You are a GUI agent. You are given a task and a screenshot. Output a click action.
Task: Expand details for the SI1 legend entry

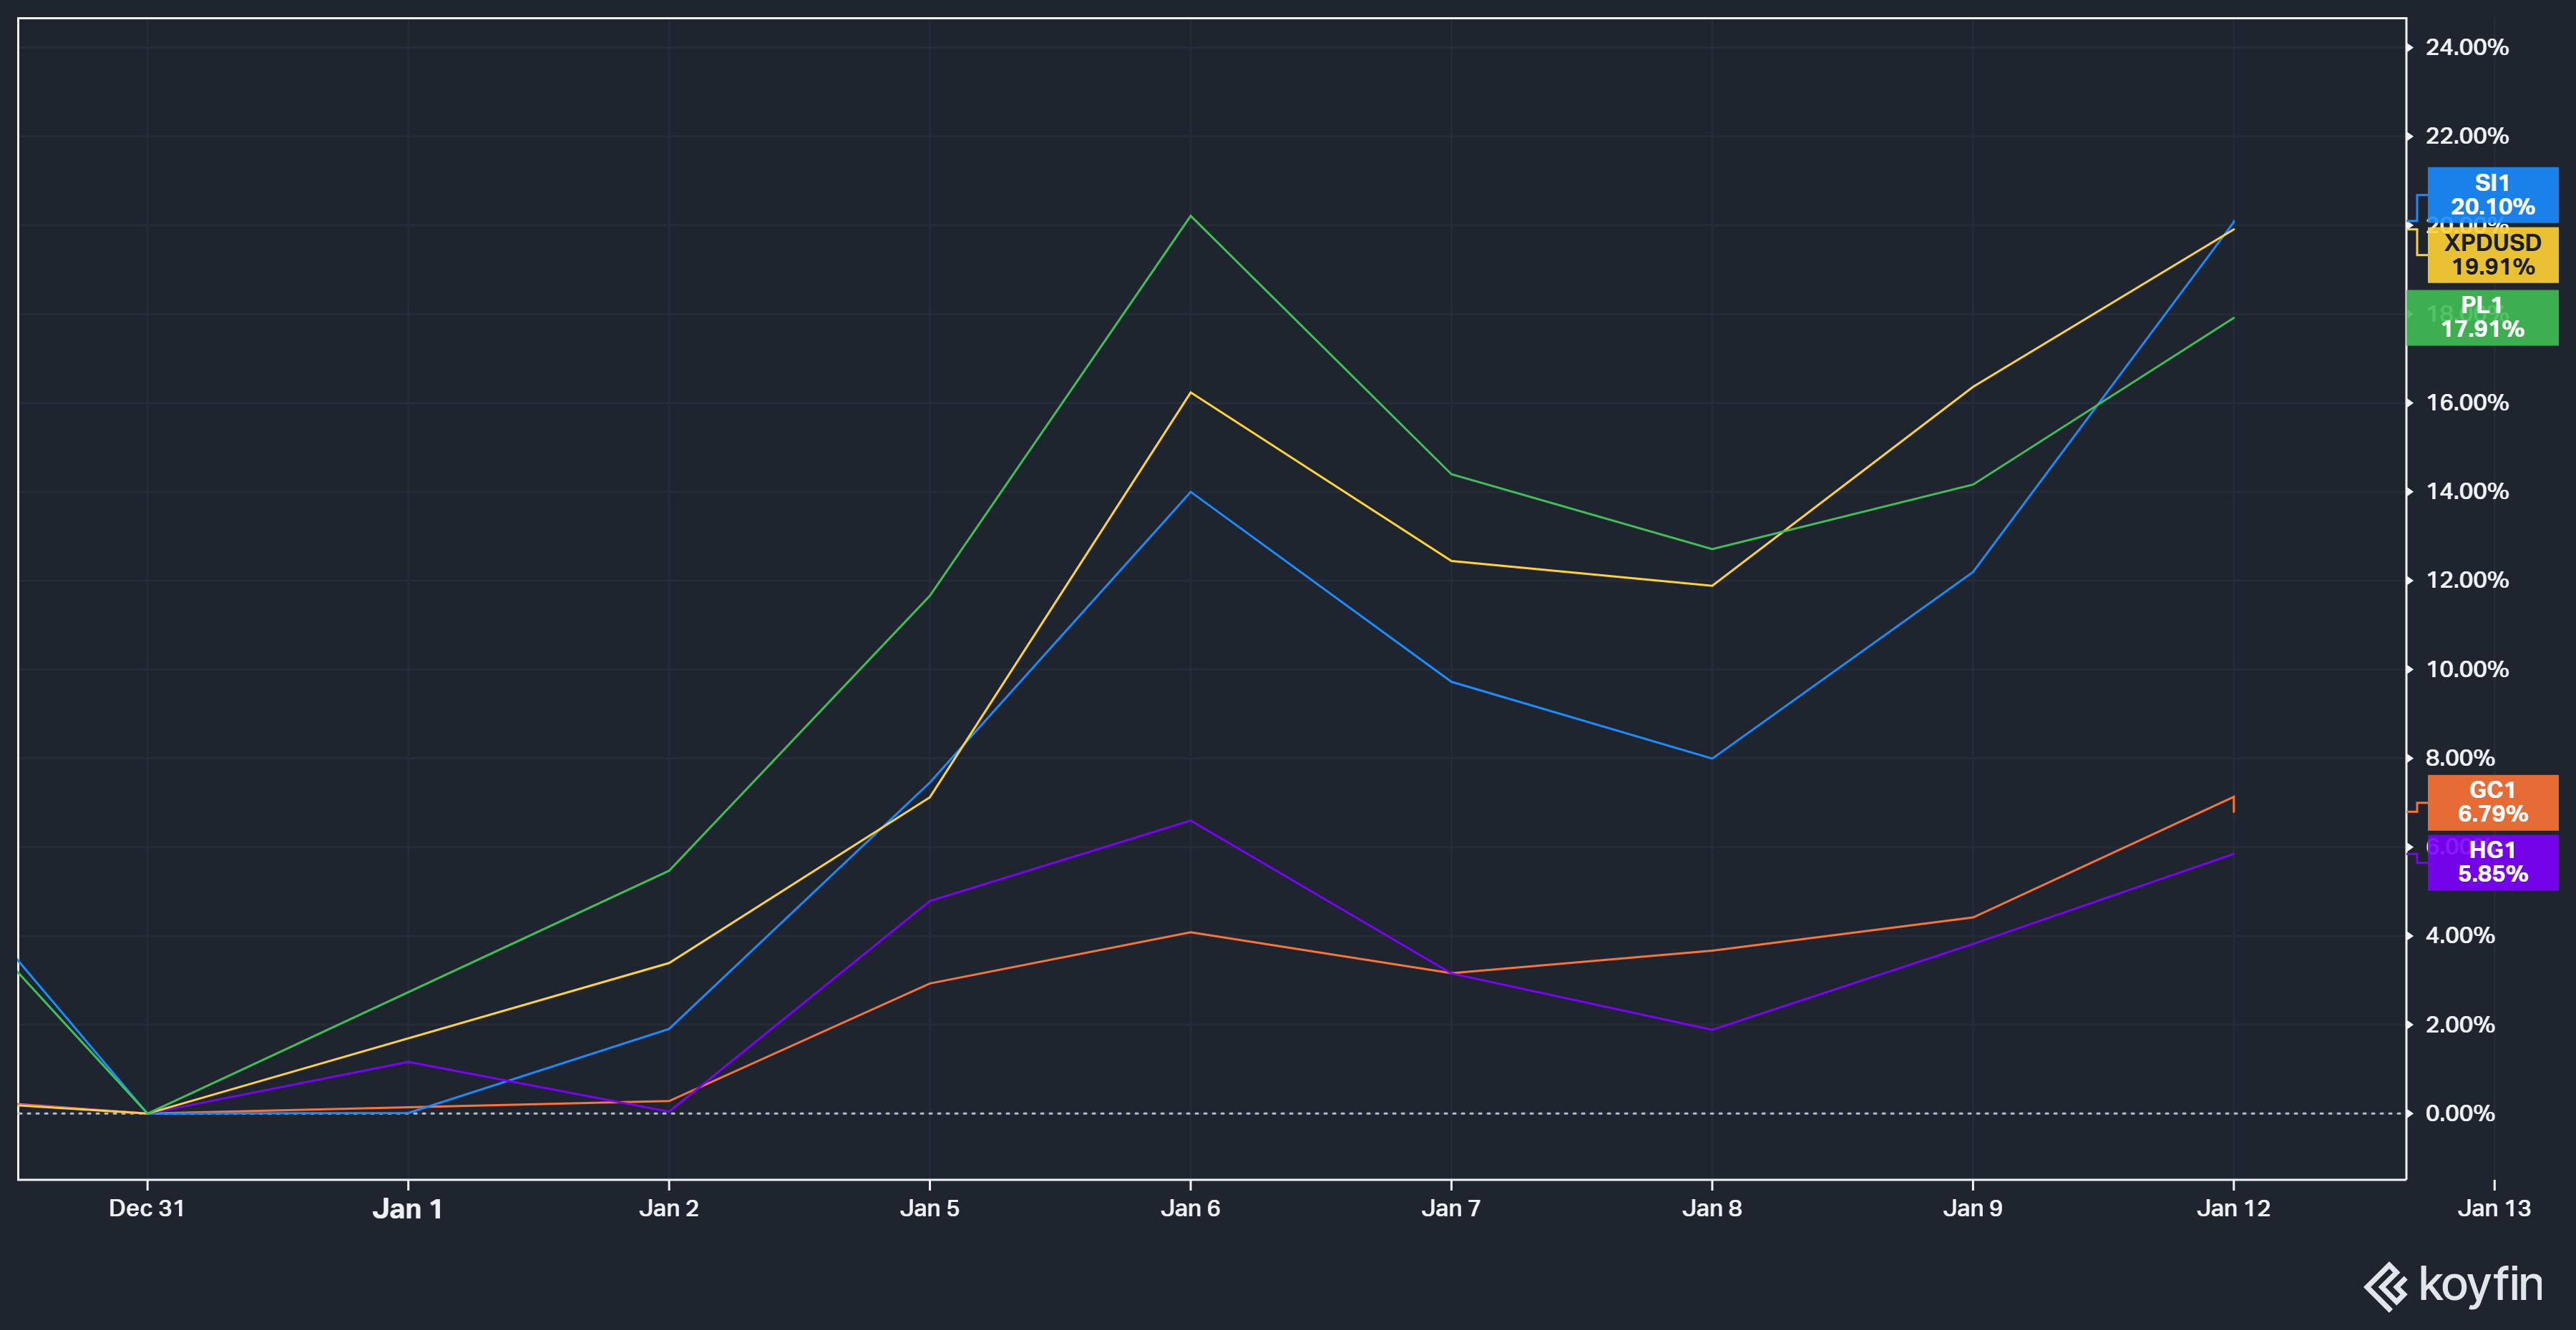[x=2492, y=196]
